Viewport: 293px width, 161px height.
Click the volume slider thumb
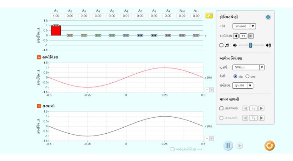point(251,45)
